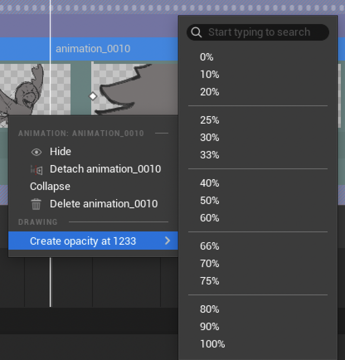Pick the 10% opacity option
Image resolution: width=345 pixels, height=360 pixels.
coord(209,75)
